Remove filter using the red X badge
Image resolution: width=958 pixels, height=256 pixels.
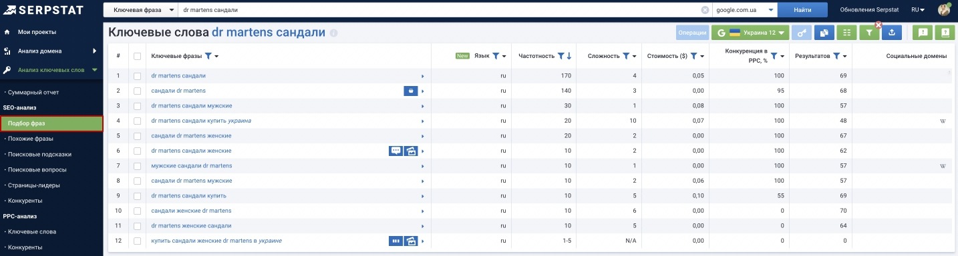[x=879, y=25]
